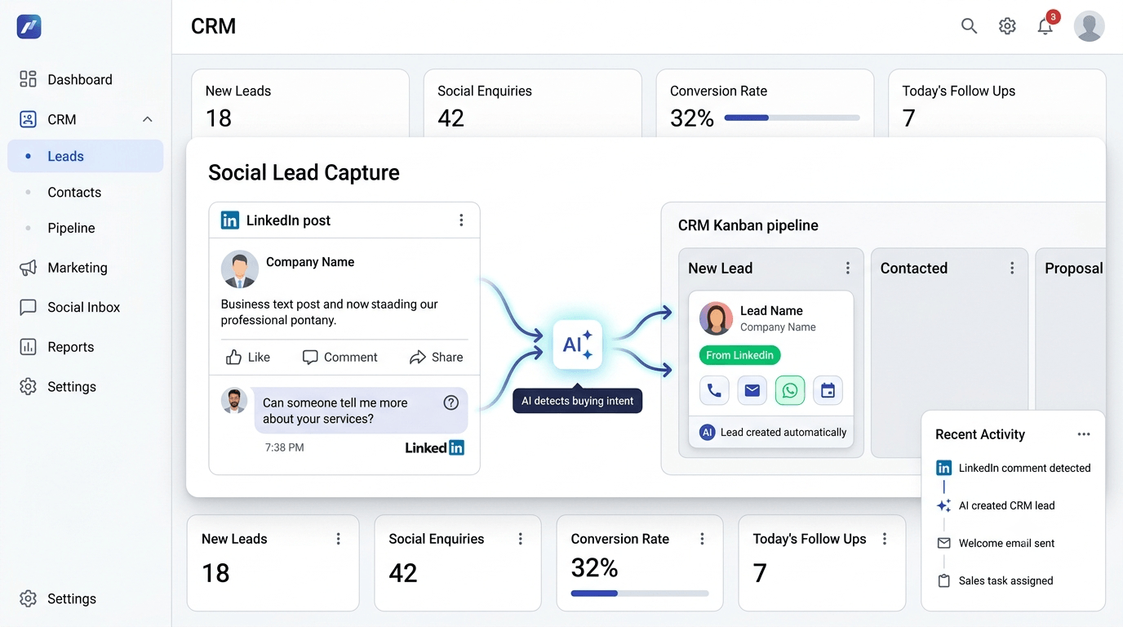Click the Social Inbox chat icon
Screen dimensions: 1123x627
pos(28,308)
